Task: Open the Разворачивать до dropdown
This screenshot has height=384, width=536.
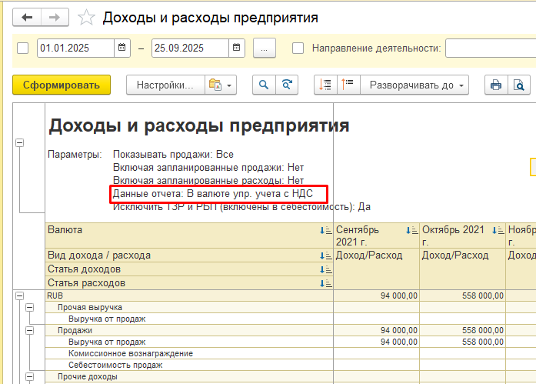Action: point(417,85)
